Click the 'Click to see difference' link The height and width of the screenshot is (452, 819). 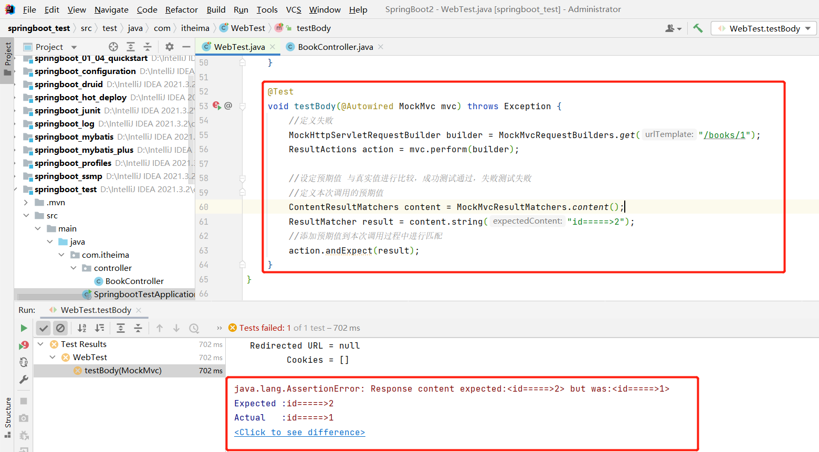[299, 432]
